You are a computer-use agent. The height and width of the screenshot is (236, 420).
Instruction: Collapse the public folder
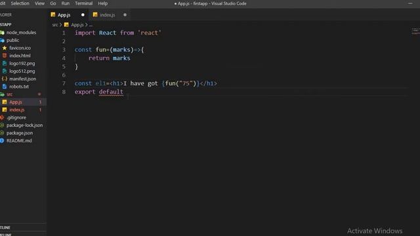pyautogui.click(x=12, y=40)
